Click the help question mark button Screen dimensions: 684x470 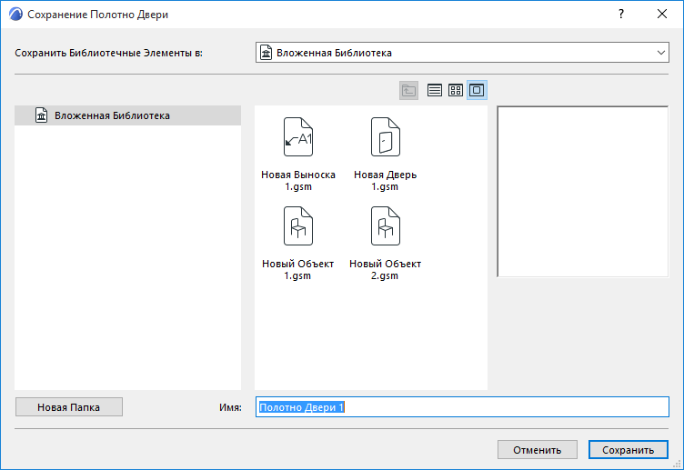(620, 14)
